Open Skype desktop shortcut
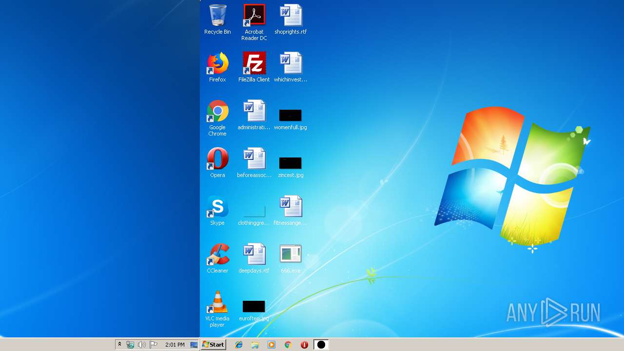The image size is (624, 351). (217, 211)
